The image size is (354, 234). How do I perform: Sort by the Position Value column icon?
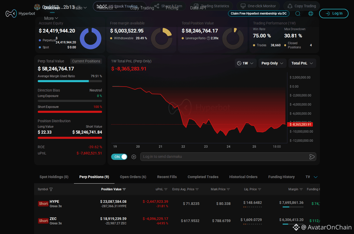tap(124, 189)
